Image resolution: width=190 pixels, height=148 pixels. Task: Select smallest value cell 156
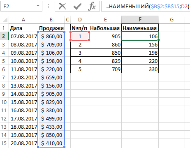click(140, 44)
